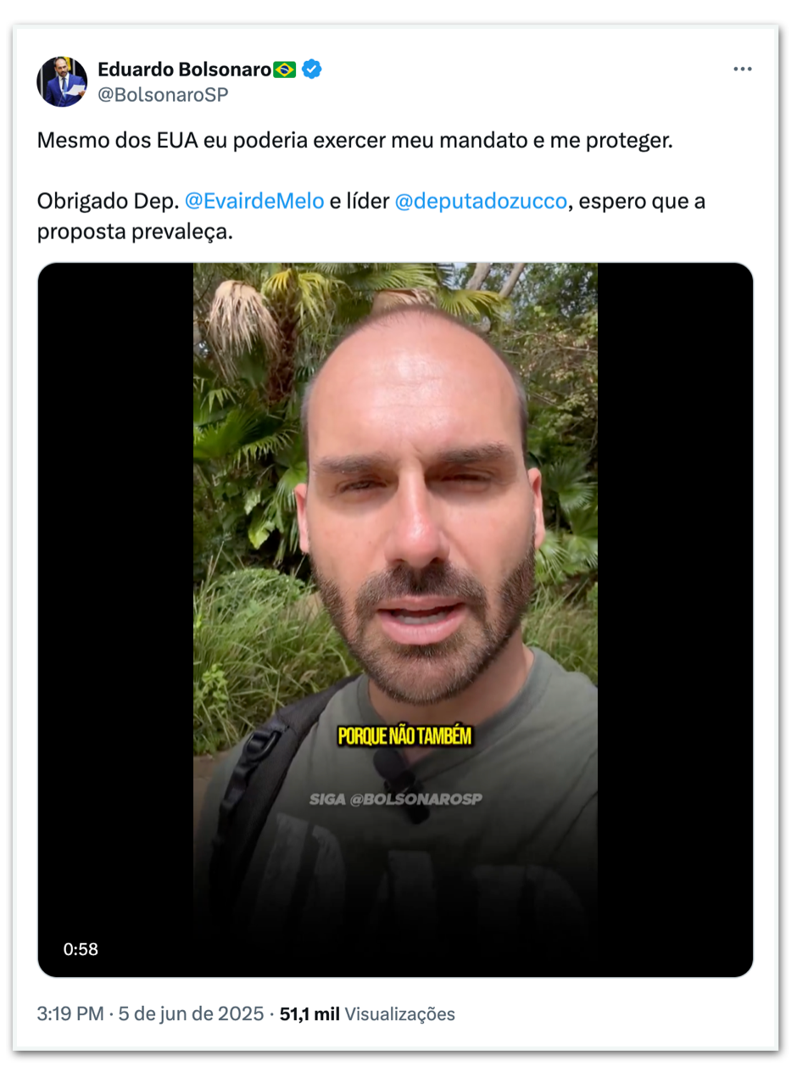Viewport: 797px width, 1072px height.
Task: Click the 0:58 video duration label
Action: click(81, 949)
